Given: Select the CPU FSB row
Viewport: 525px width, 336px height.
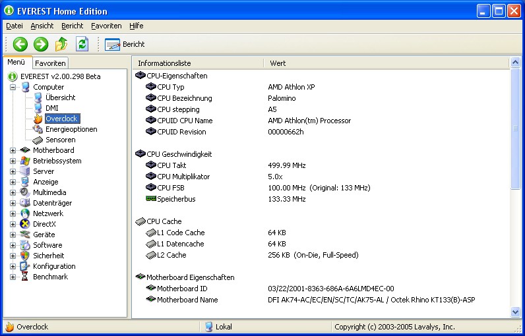Looking at the screenshot, I should pyautogui.click(x=321, y=188).
